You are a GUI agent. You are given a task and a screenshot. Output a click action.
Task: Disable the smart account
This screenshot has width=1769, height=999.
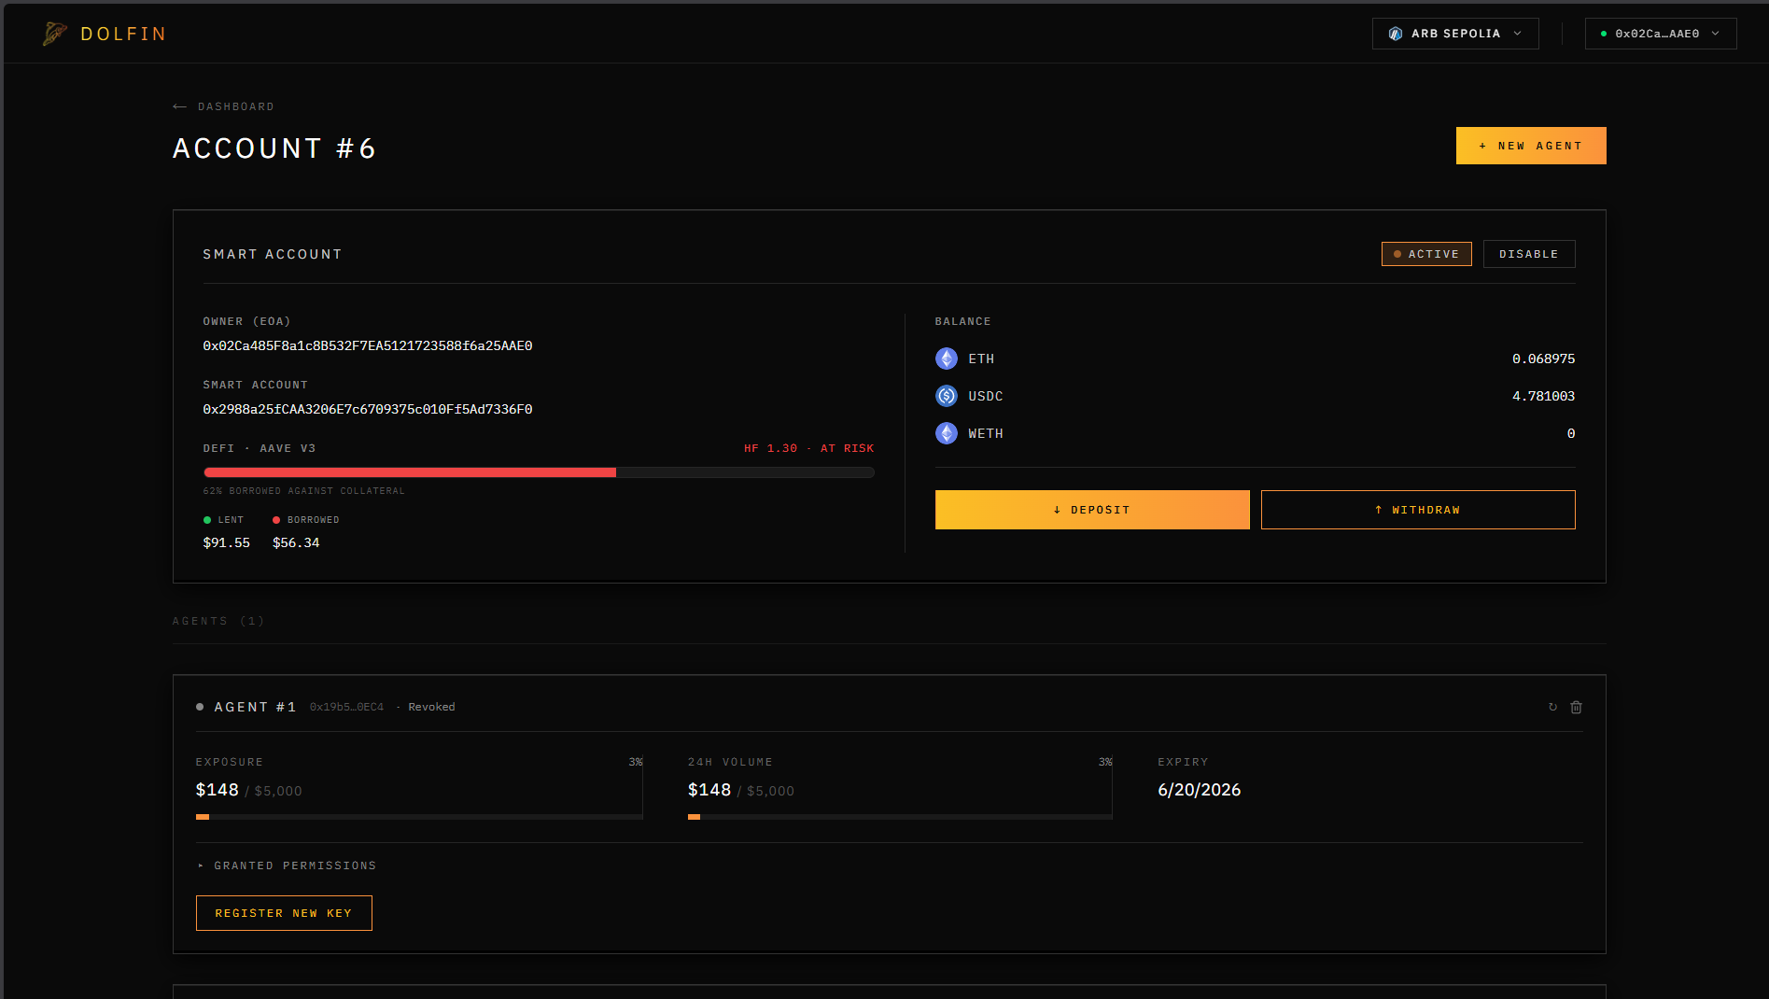point(1529,254)
